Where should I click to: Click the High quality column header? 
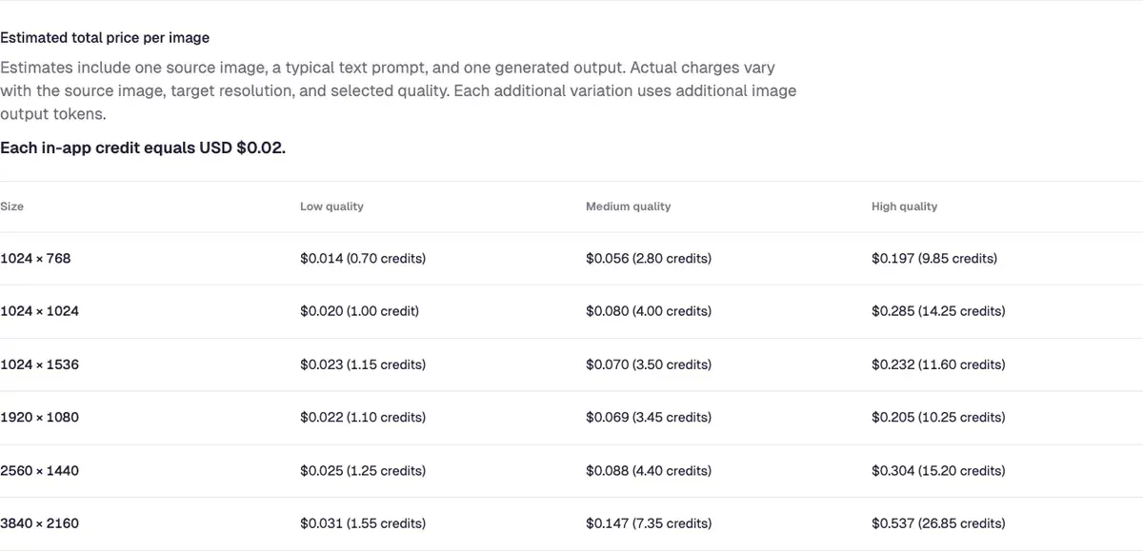point(904,207)
